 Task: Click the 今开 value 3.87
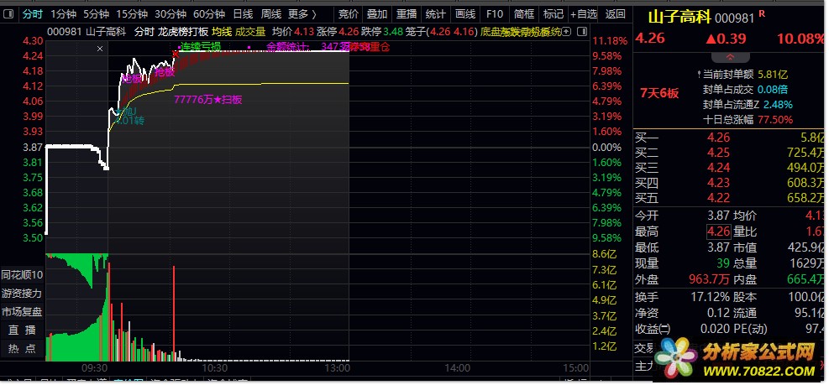pyautogui.click(x=719, y=216)
